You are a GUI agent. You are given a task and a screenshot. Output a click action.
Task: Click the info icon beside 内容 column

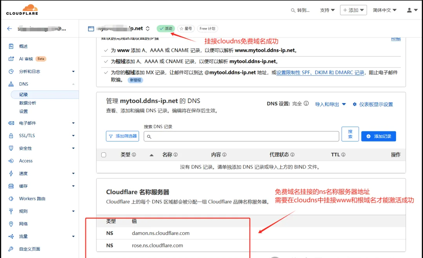pyautogui.click(x=224, y=155)
